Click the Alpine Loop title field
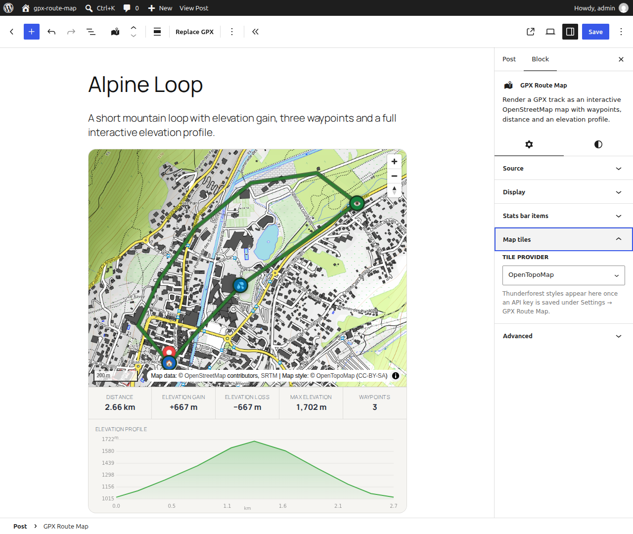Screen dimensions: 633x534 [x=247, y=85]
